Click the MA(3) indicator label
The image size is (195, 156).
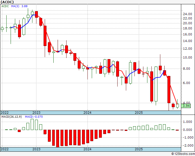pos(15,6)
